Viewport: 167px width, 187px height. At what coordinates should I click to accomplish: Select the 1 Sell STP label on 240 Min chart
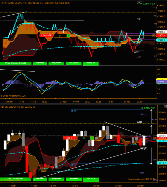(x=70, y=138)
